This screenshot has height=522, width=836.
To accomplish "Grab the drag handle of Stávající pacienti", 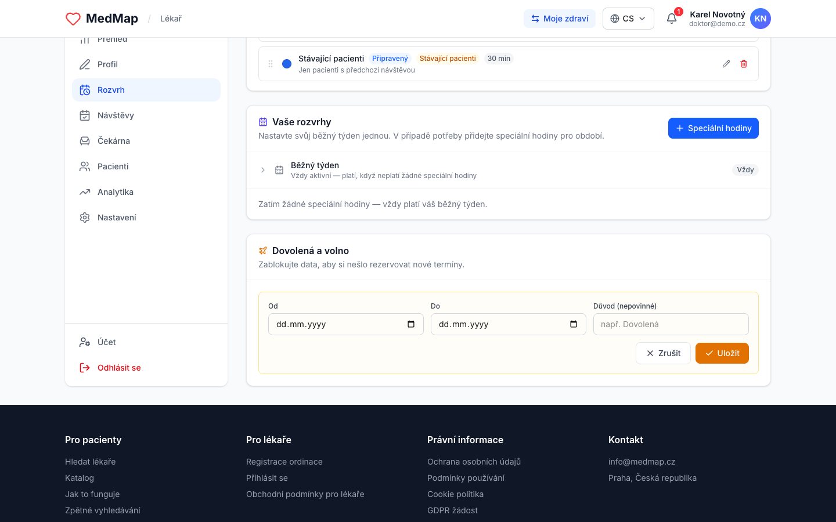I will coord(271,64).
